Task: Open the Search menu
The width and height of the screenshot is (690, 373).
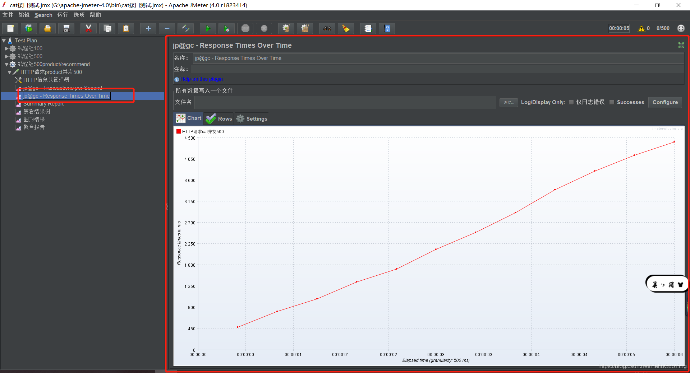Action: pos(43,15)
